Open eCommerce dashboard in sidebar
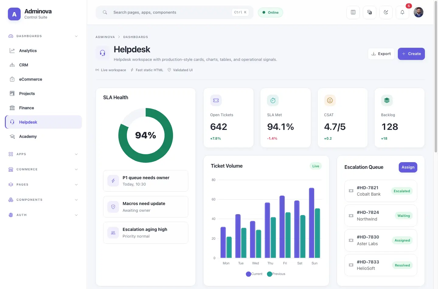 click(x=43, y=79)
